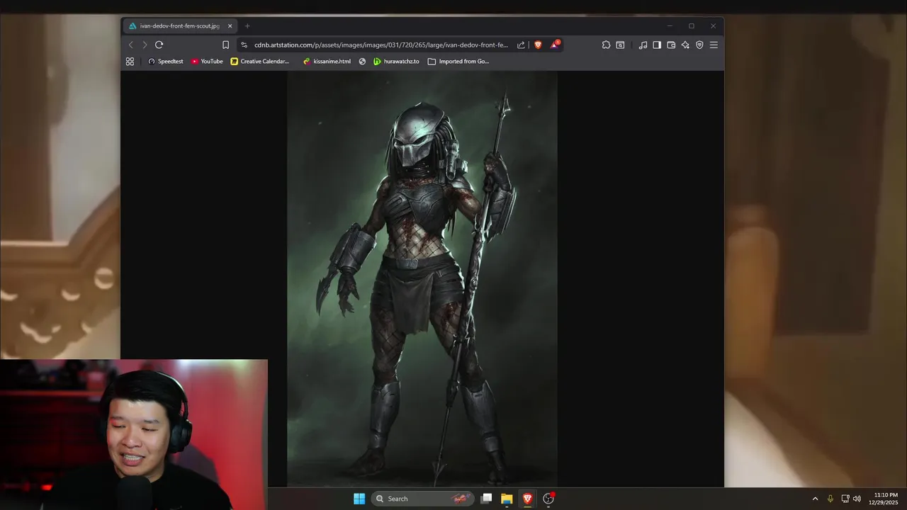Open the volume speaker tray icon
The image size is (907, 510).
pyautogui.click(x=857, y=499)
